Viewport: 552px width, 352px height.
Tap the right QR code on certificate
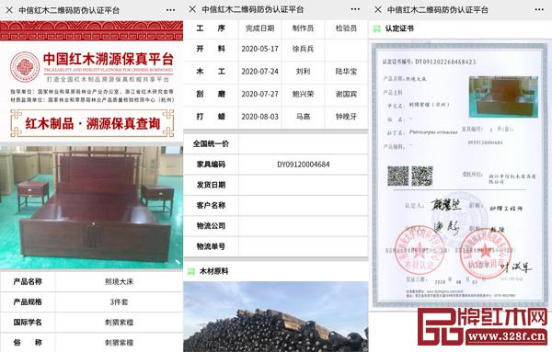pyautogui.click(x=421, y=176)
